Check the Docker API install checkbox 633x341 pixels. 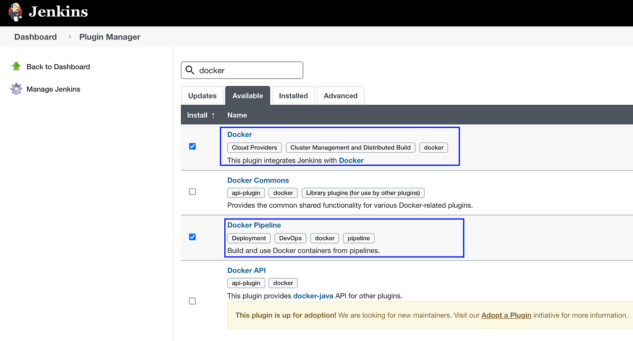tap(193, 301)
